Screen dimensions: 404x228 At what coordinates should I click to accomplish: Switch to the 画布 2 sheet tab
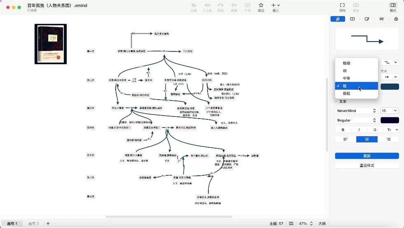(33, 223)
